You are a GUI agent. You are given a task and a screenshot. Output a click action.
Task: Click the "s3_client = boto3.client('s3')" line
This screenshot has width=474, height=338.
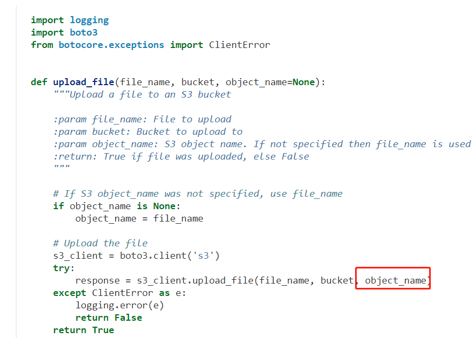136,256
